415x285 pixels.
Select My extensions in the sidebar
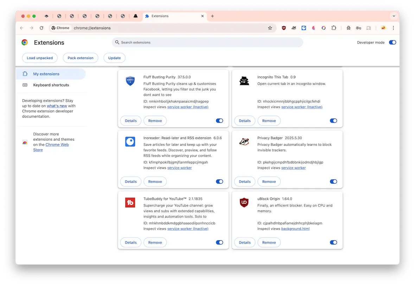51,74
